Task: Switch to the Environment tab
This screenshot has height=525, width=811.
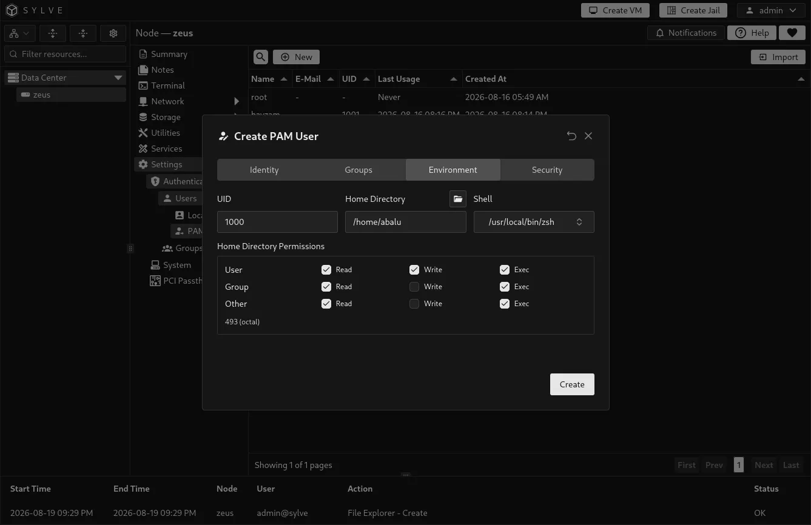Action: (453, 170)
